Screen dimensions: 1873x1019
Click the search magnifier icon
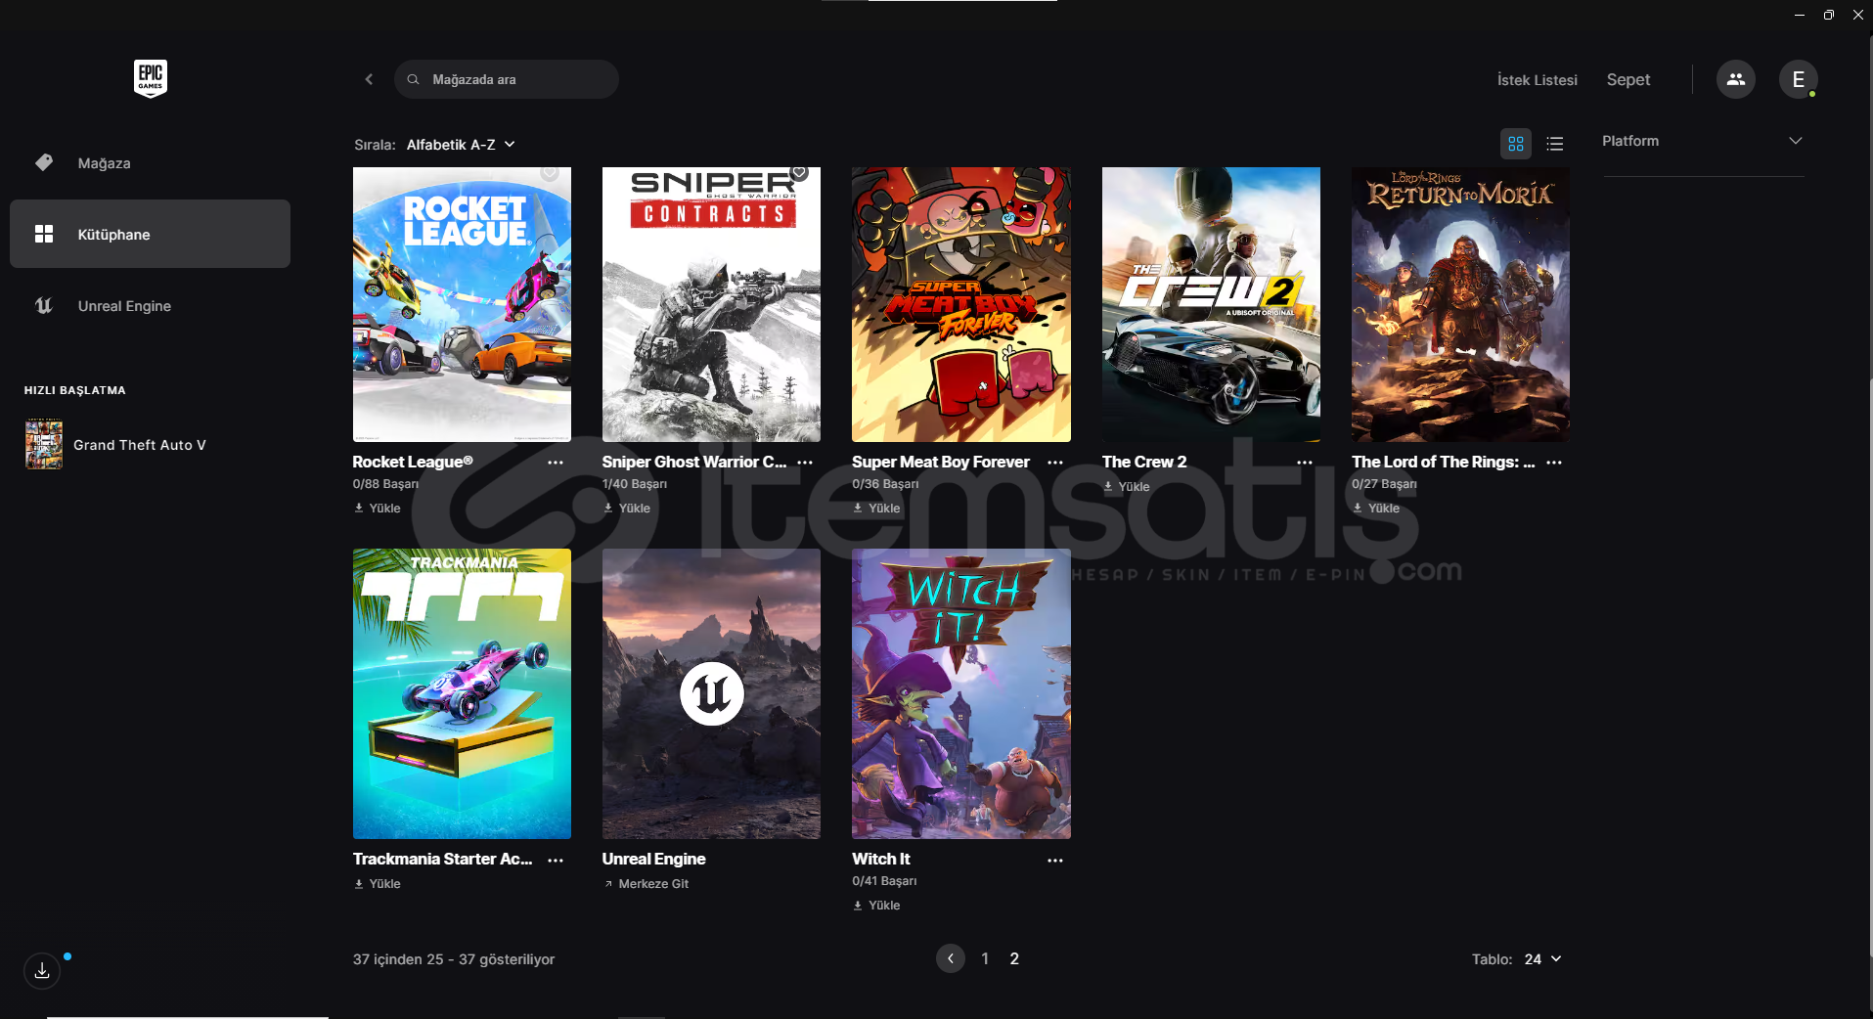[414, 79]
